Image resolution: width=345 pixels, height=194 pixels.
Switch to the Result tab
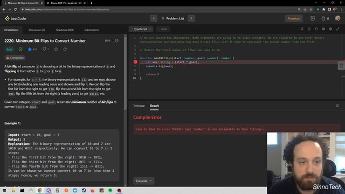click(x=154, y=106)
